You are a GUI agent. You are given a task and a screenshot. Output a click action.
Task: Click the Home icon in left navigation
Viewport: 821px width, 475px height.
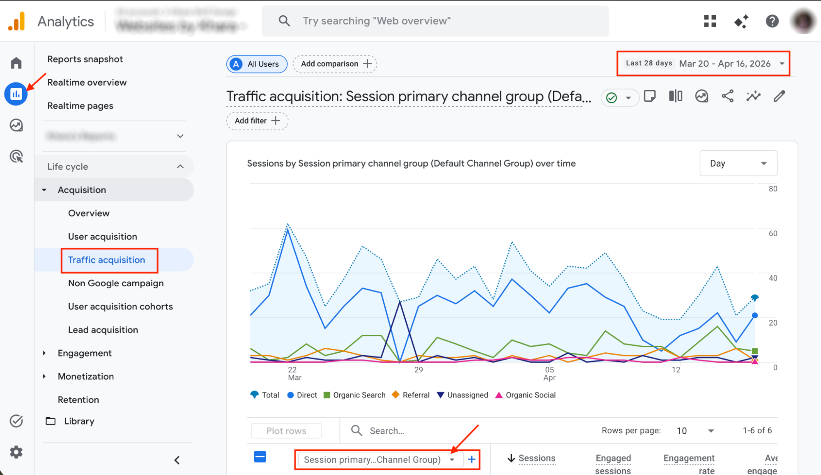pos(16,62)
